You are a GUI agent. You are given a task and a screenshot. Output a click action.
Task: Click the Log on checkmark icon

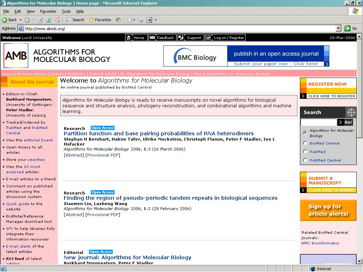point(208,38)
